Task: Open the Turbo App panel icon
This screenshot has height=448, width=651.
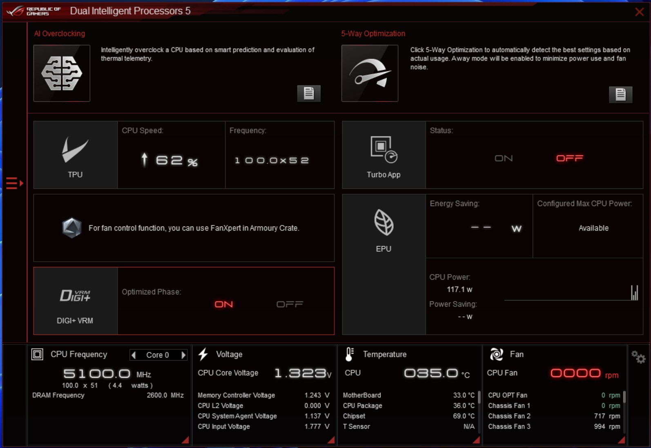Action: point(383,155)
